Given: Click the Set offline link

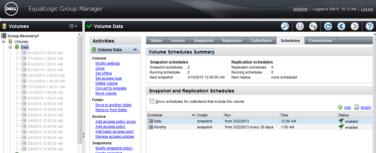Looking at the screenshot, I should (x=104, y=73).
